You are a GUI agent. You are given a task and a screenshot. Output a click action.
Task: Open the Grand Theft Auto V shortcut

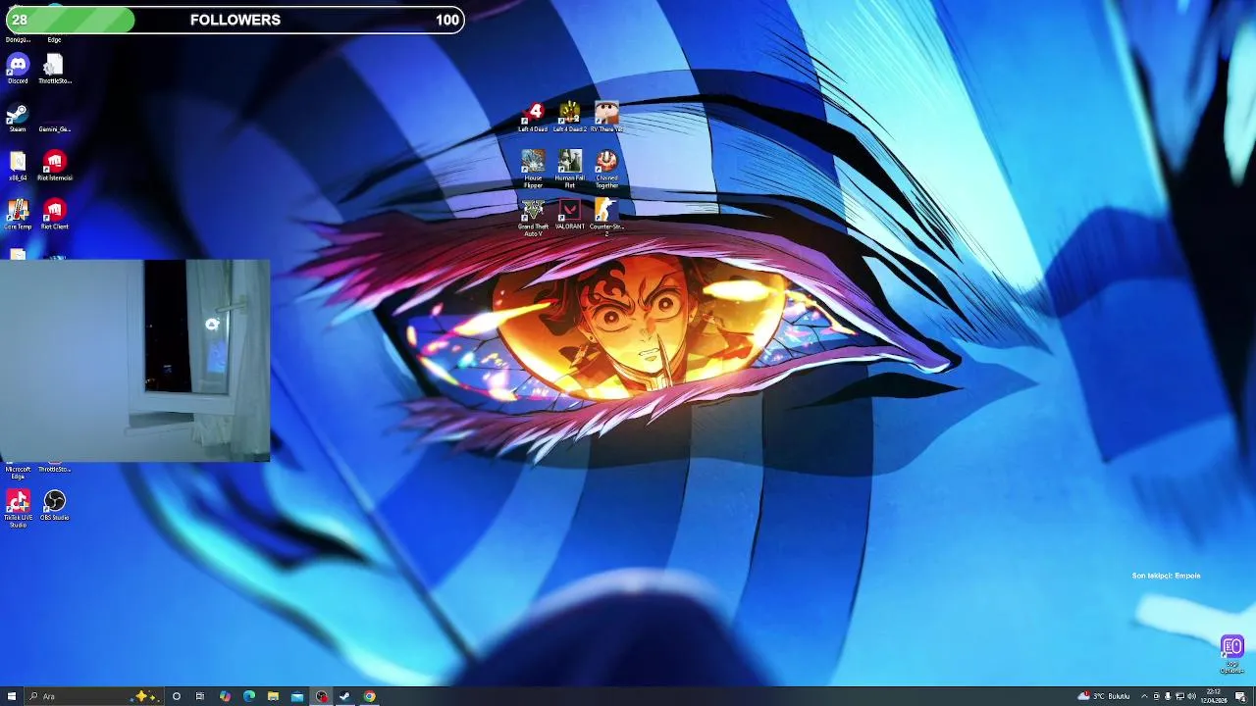point(533,218)
